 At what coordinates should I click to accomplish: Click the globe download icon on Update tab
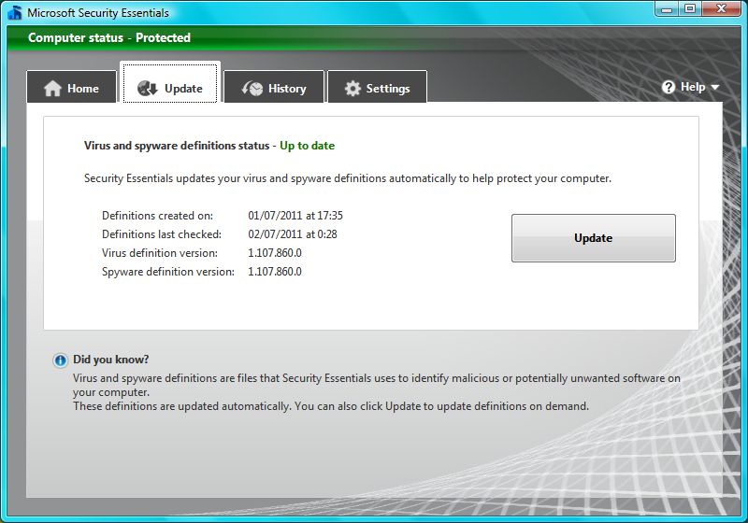[148, 88]
